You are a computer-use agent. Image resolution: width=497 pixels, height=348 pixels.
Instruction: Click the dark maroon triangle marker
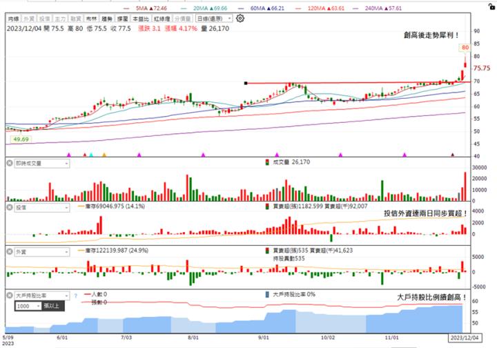[x=453, y=155]
